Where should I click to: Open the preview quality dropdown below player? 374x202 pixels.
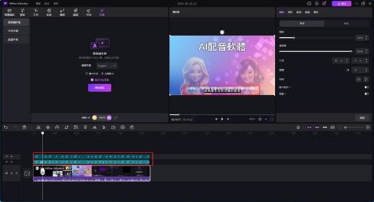click(x=252, y=119)
